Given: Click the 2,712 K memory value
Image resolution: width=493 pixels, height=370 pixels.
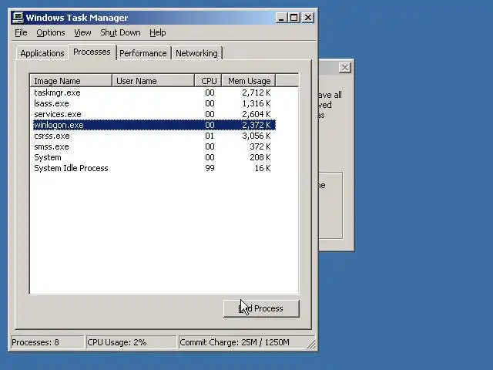Looking at the screenshot, I should [x=257, y=92].
